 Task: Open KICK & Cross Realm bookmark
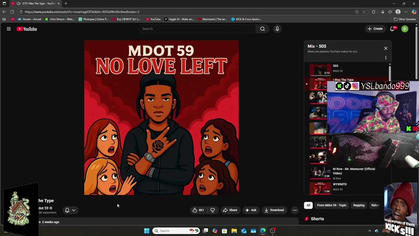pyautogui.click(x=246, y=19)
